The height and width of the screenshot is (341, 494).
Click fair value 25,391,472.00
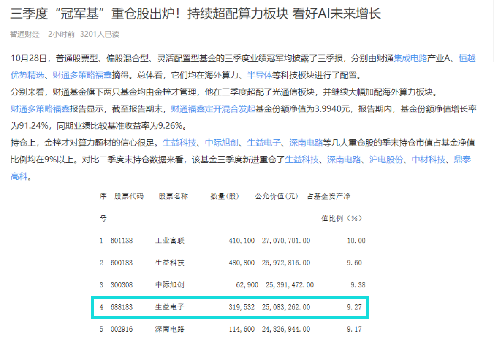click(290, 285)
